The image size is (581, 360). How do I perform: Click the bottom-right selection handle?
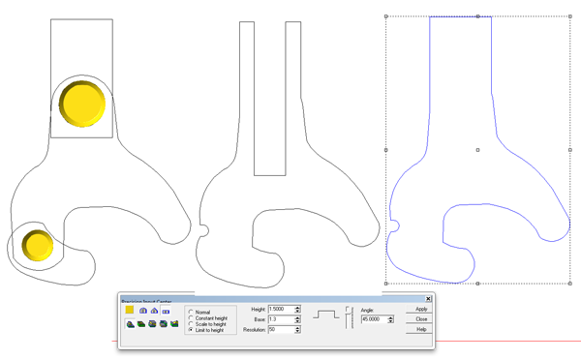570,284
